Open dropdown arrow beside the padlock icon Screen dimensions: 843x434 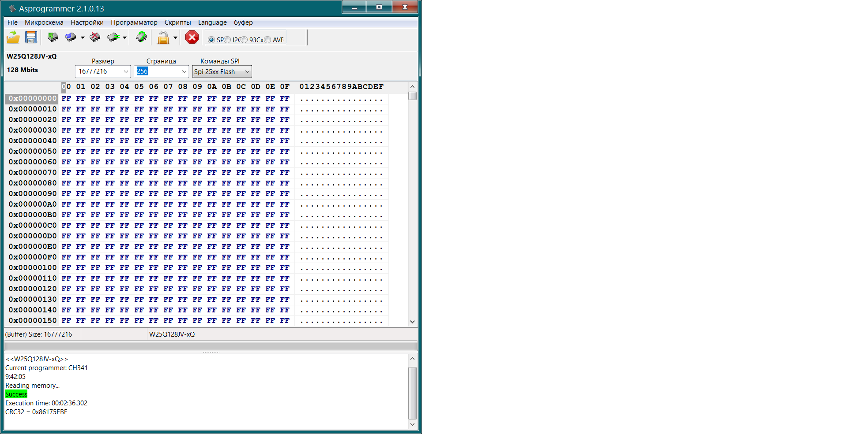(x=175, y=37)
